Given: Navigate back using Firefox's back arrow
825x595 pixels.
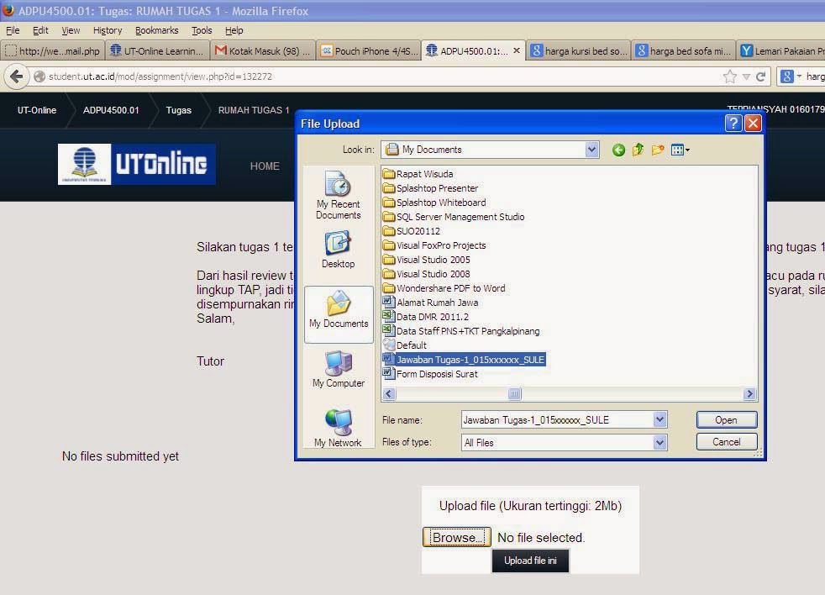Looking at the screenshot, I should coord(17,76).
